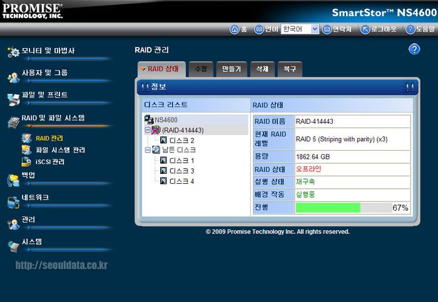Open iSCSI 관리 submenu link

click(50, 161)
